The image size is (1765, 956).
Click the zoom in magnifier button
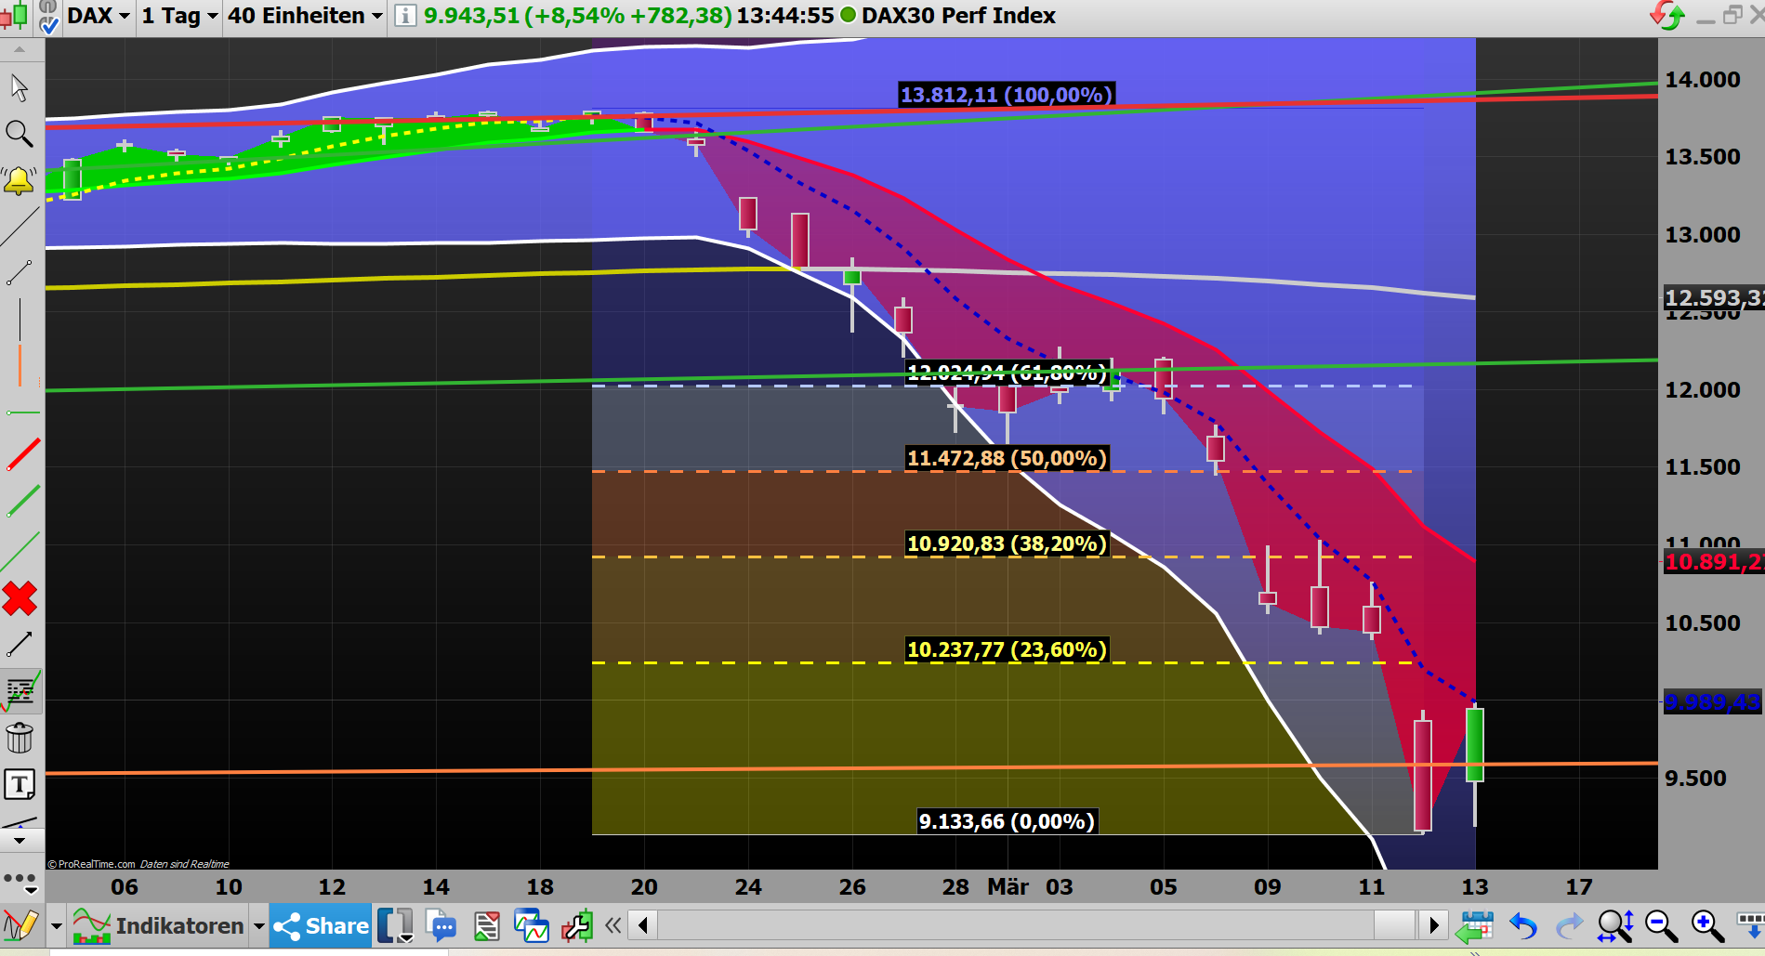pos(1705,924)
